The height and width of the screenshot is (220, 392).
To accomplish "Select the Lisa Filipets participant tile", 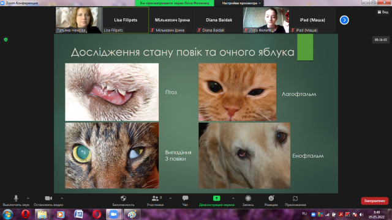I will [126, 20].
